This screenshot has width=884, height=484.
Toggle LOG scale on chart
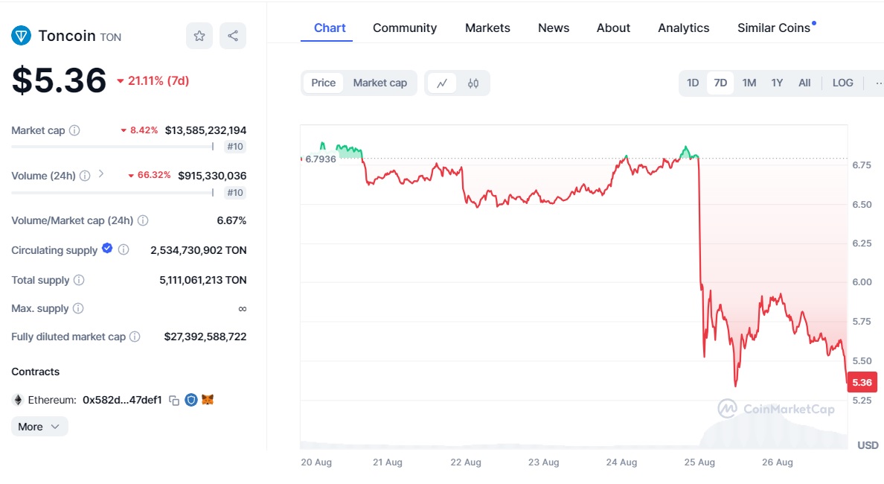pyautogui.click(x=843, y=83)
